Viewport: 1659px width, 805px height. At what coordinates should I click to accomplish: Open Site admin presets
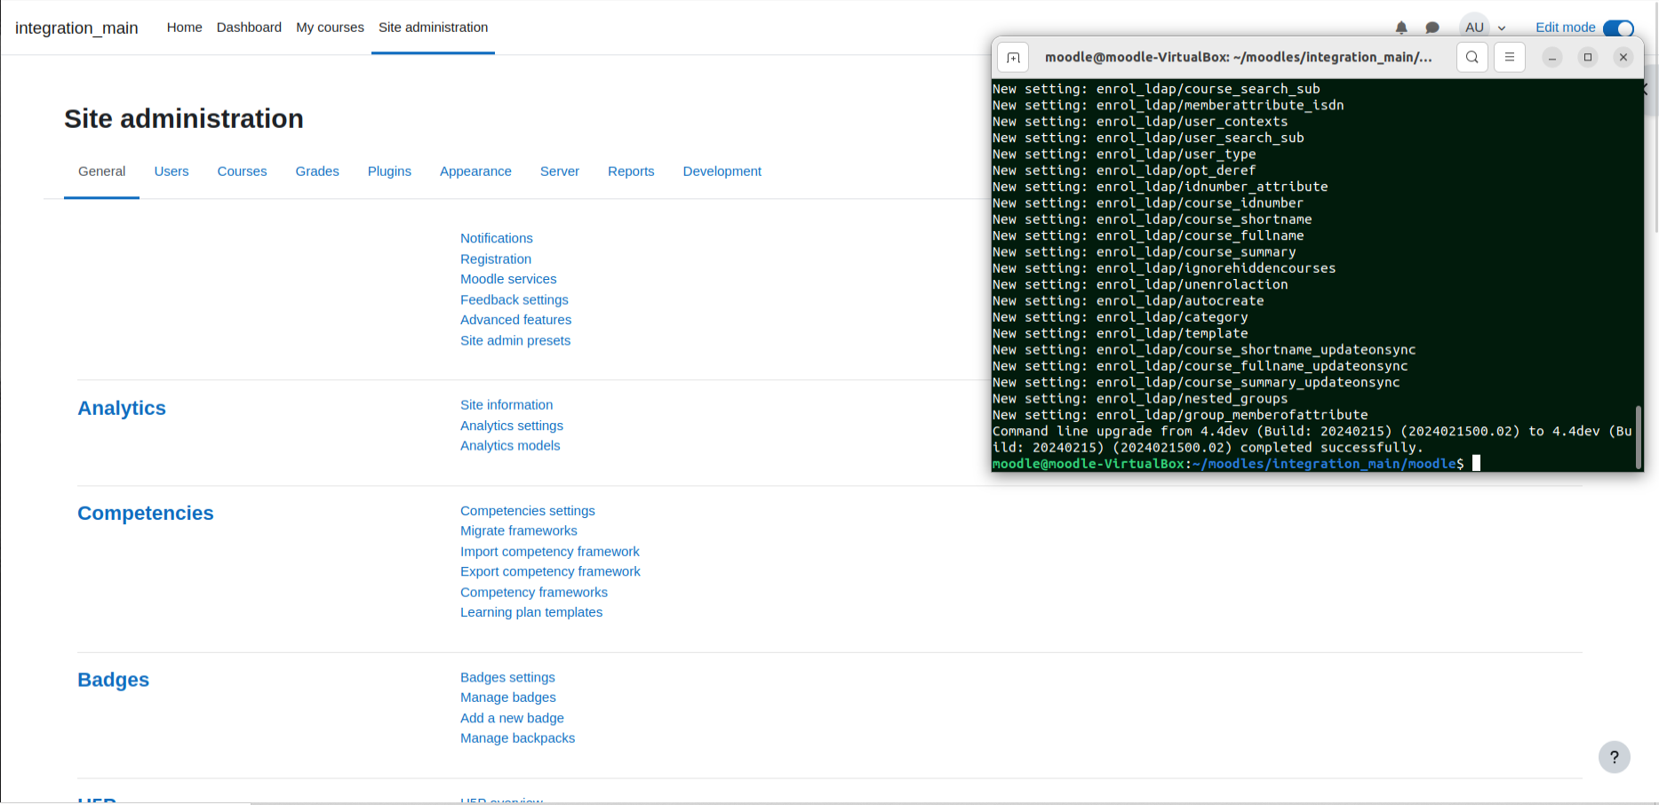click(x=515, y=340)
